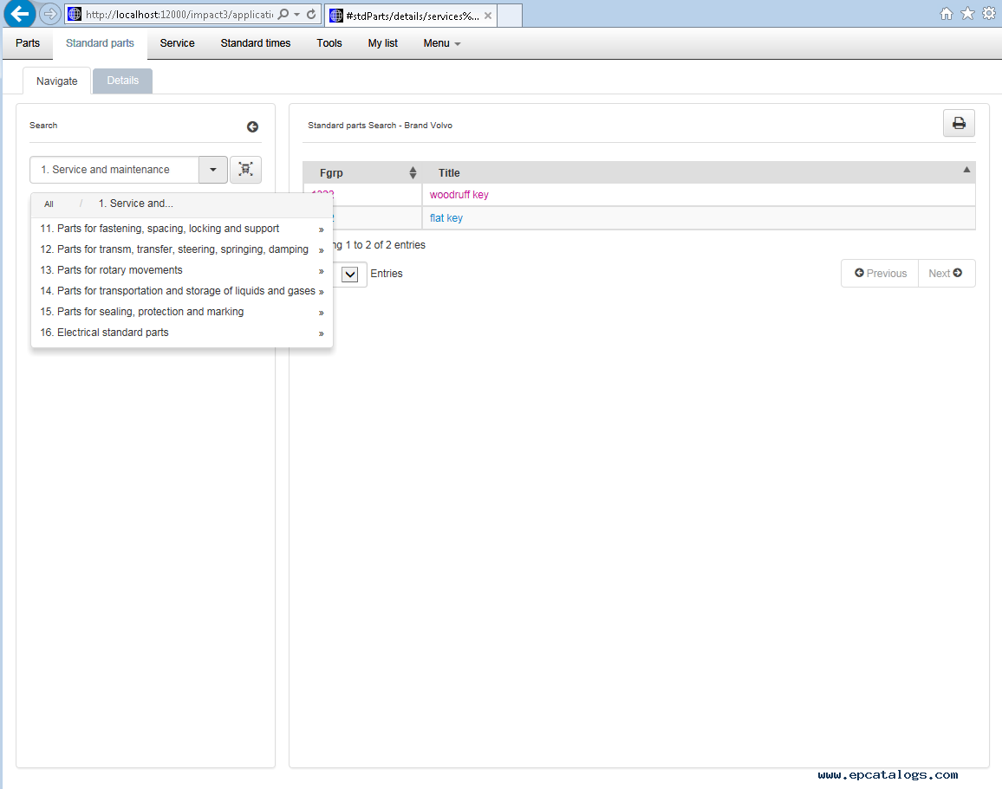The height and width of the screenshot is (789, 1002).
Task: Click the Next pagination button
Action: click(946, 274)
